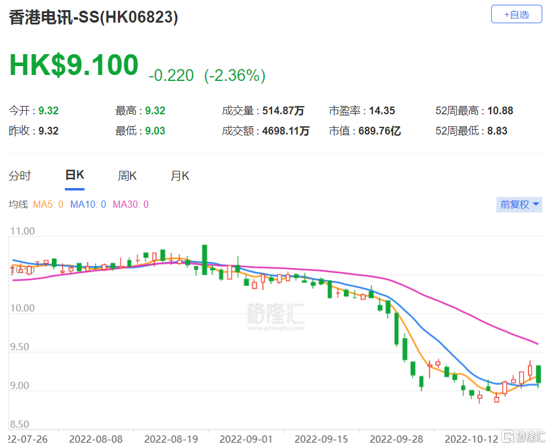The height and width of the screenshot is (447, 550).
Task: Click the current price HK$9.100
Action: 74,65
